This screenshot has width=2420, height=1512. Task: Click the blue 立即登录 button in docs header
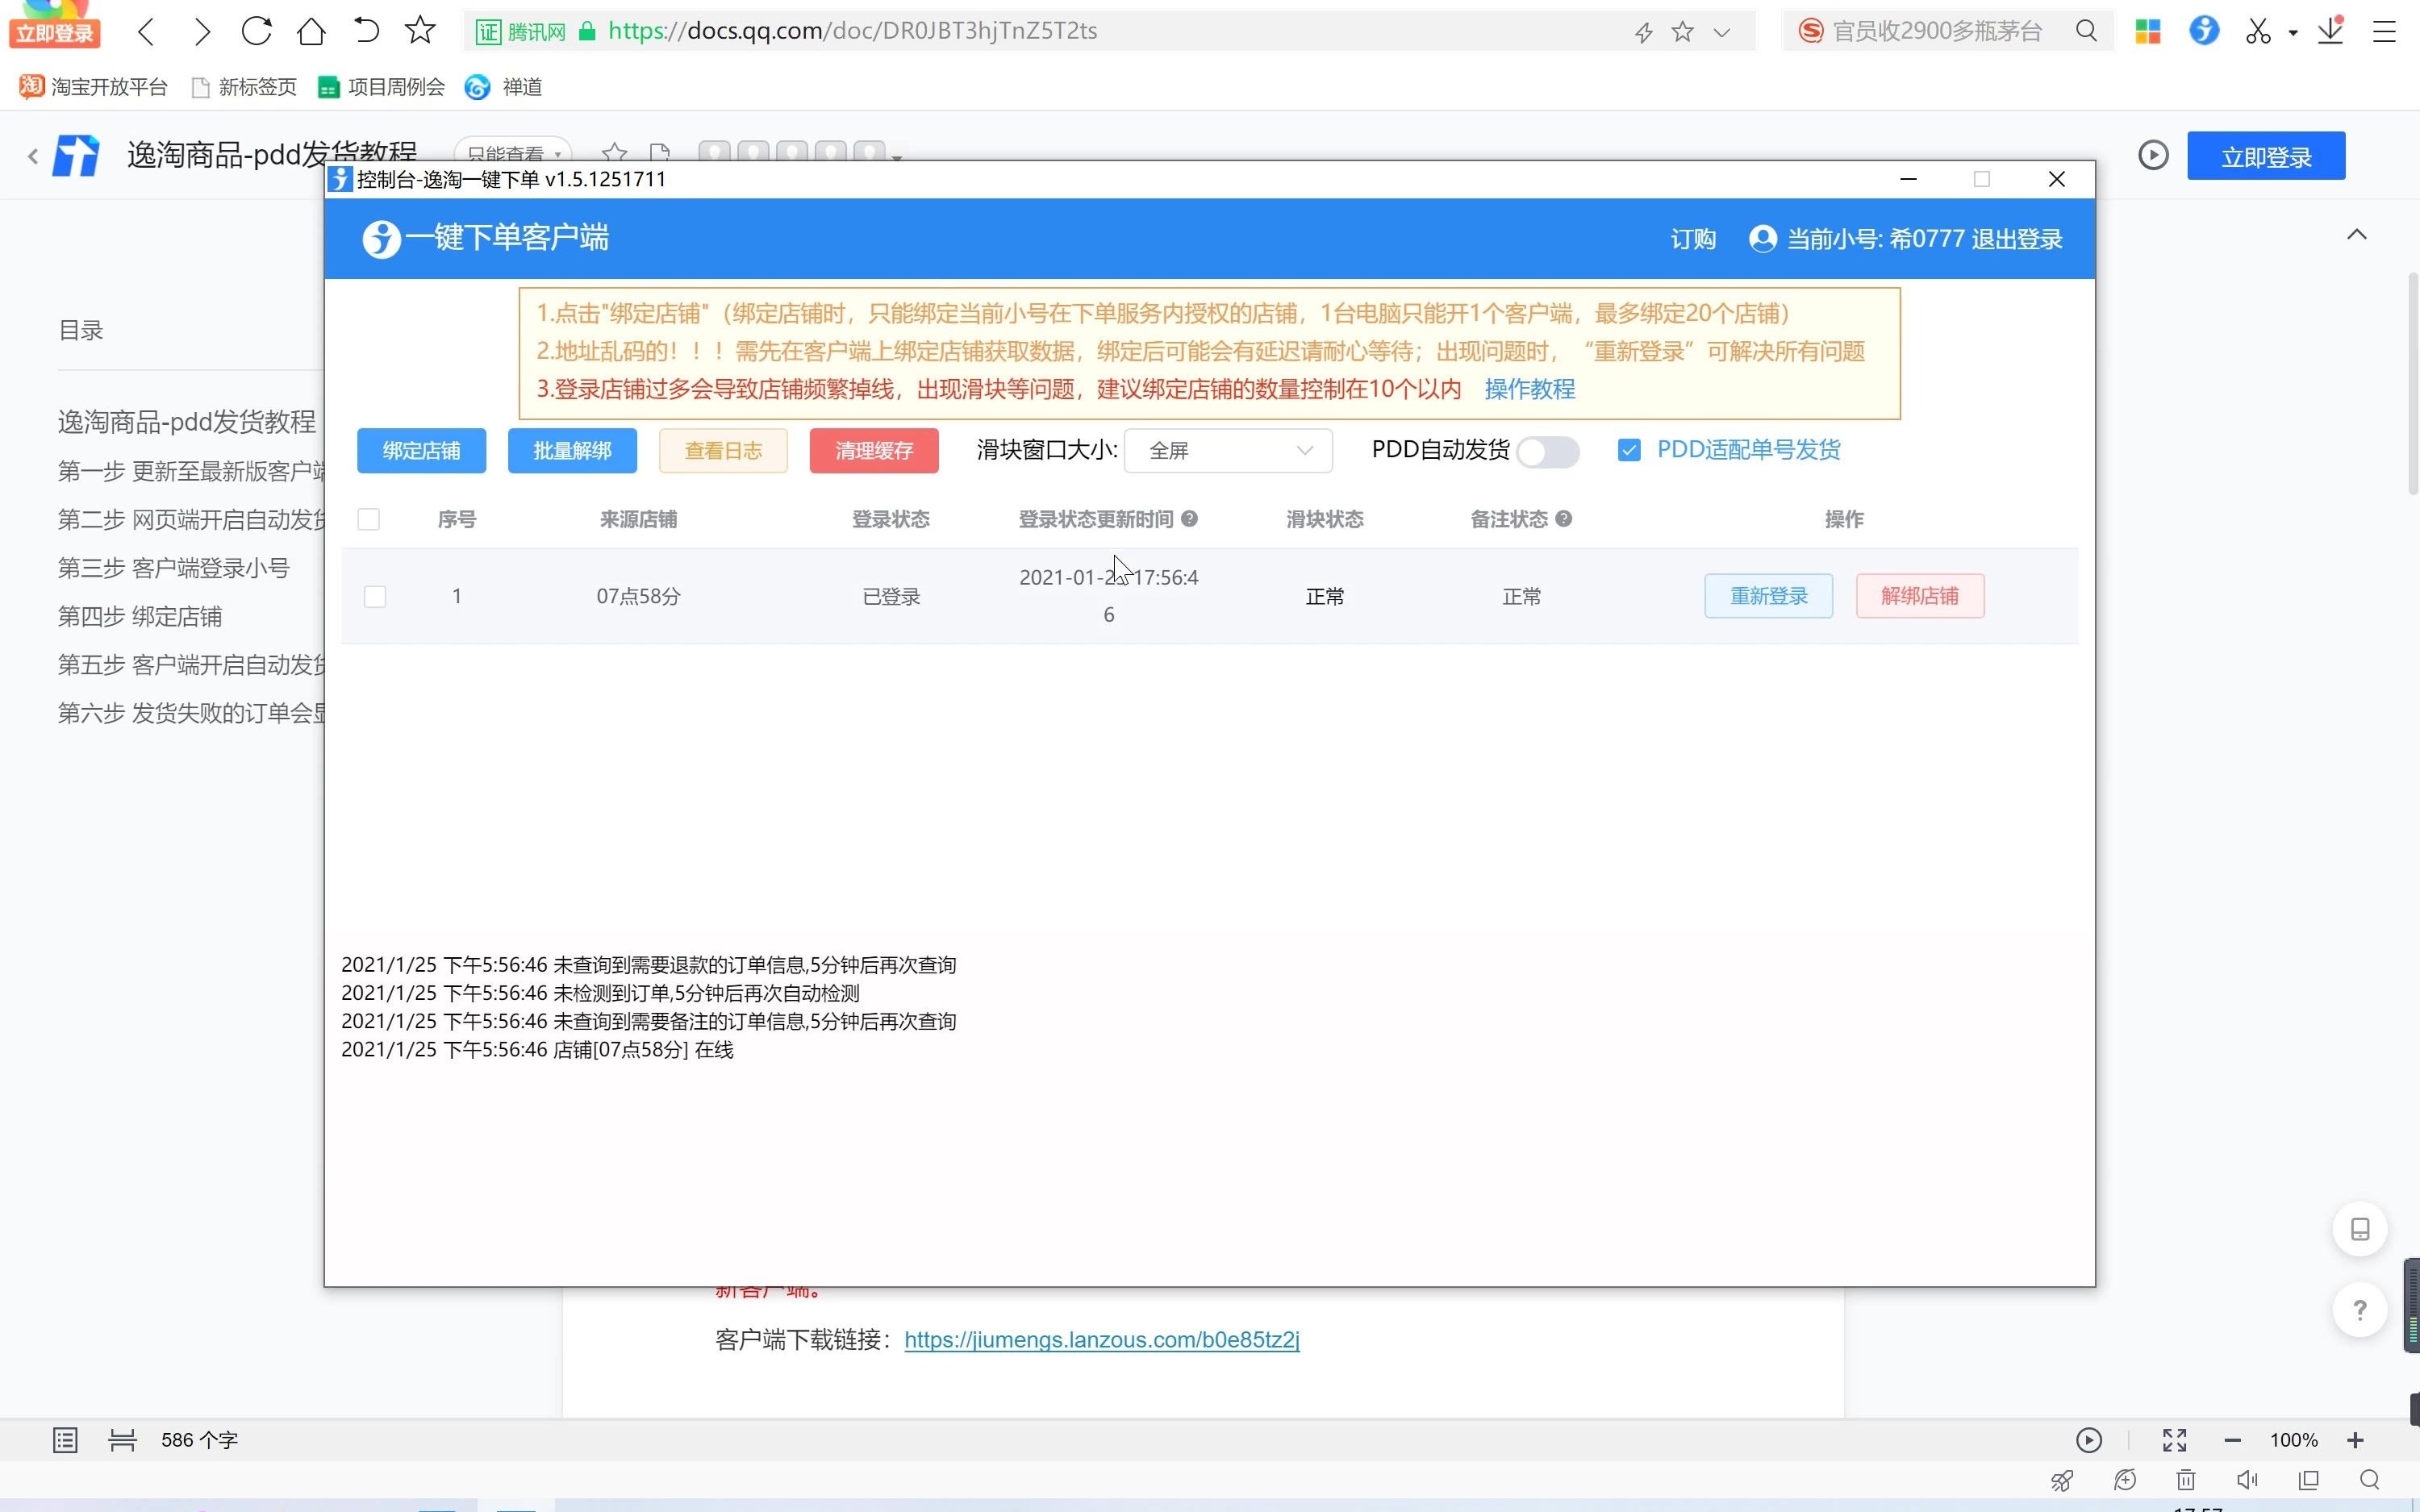point(2266,156)
